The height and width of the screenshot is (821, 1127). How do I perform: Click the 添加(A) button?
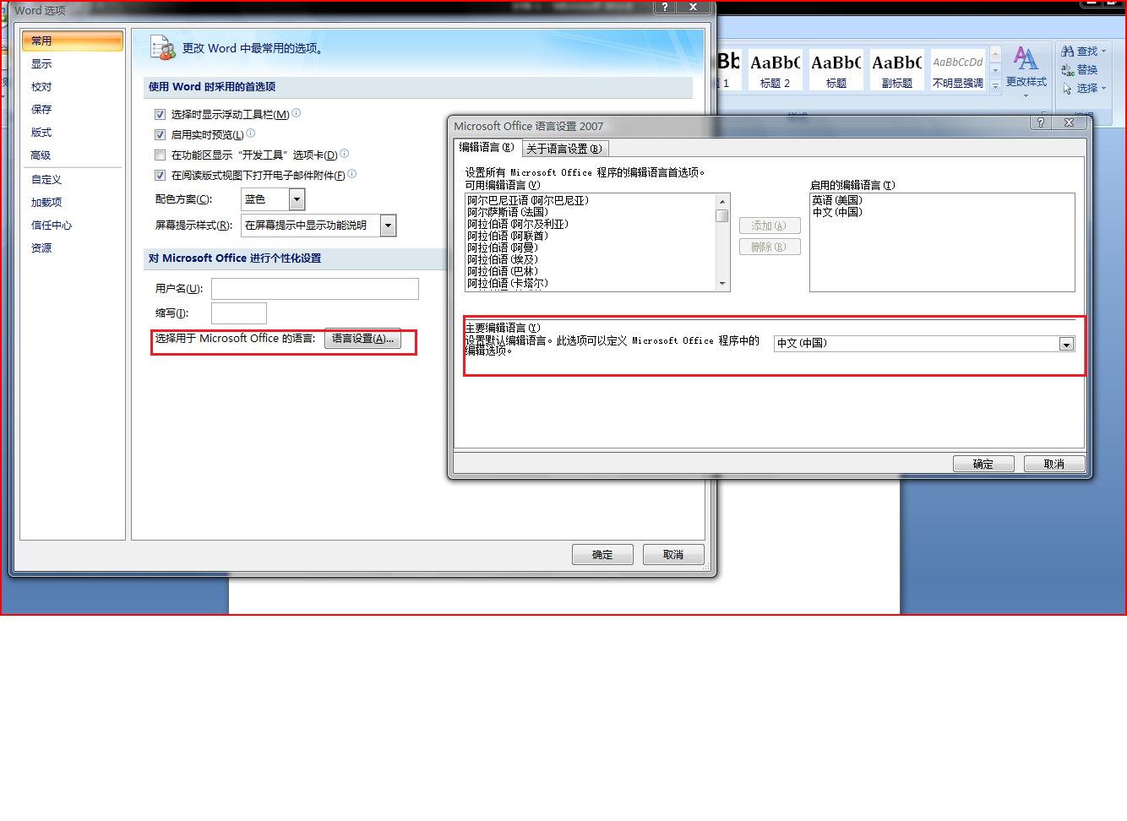(770, 226)
